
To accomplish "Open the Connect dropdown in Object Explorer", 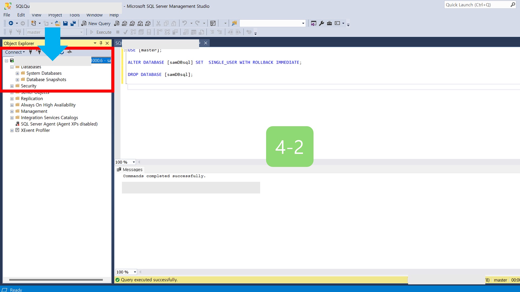I will pyautogui.click(x=15, y=52).
